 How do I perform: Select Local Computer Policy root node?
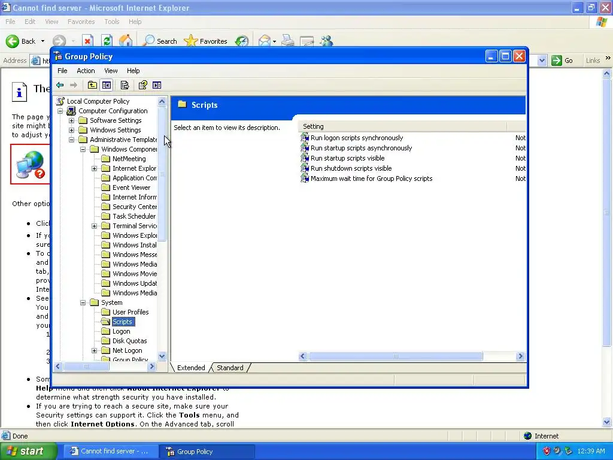click(x=98, y=101)
